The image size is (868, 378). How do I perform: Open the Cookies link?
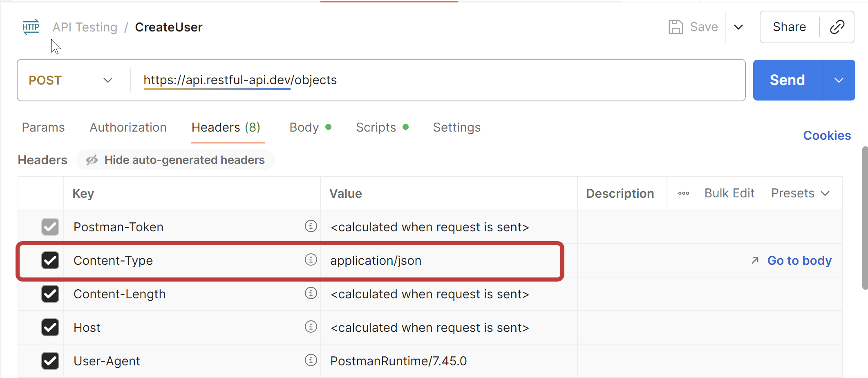point(827,135)
